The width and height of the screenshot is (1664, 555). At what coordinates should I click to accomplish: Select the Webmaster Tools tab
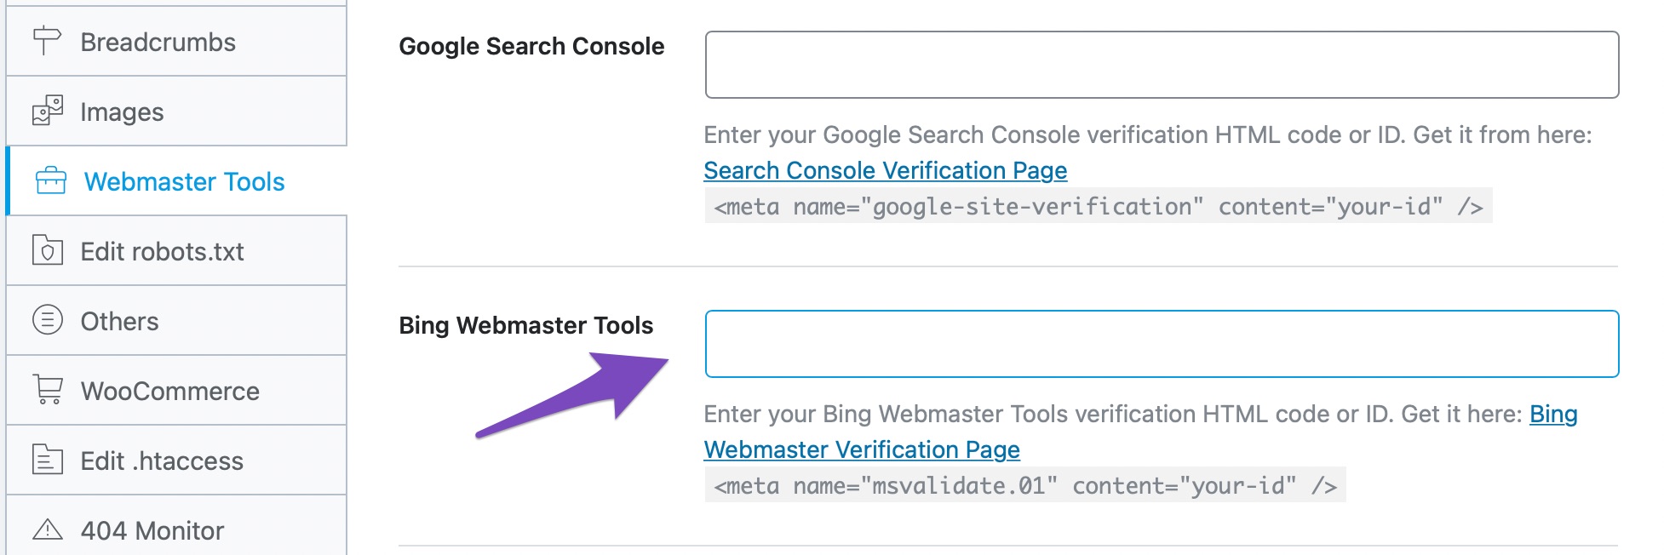click(184, 181)
